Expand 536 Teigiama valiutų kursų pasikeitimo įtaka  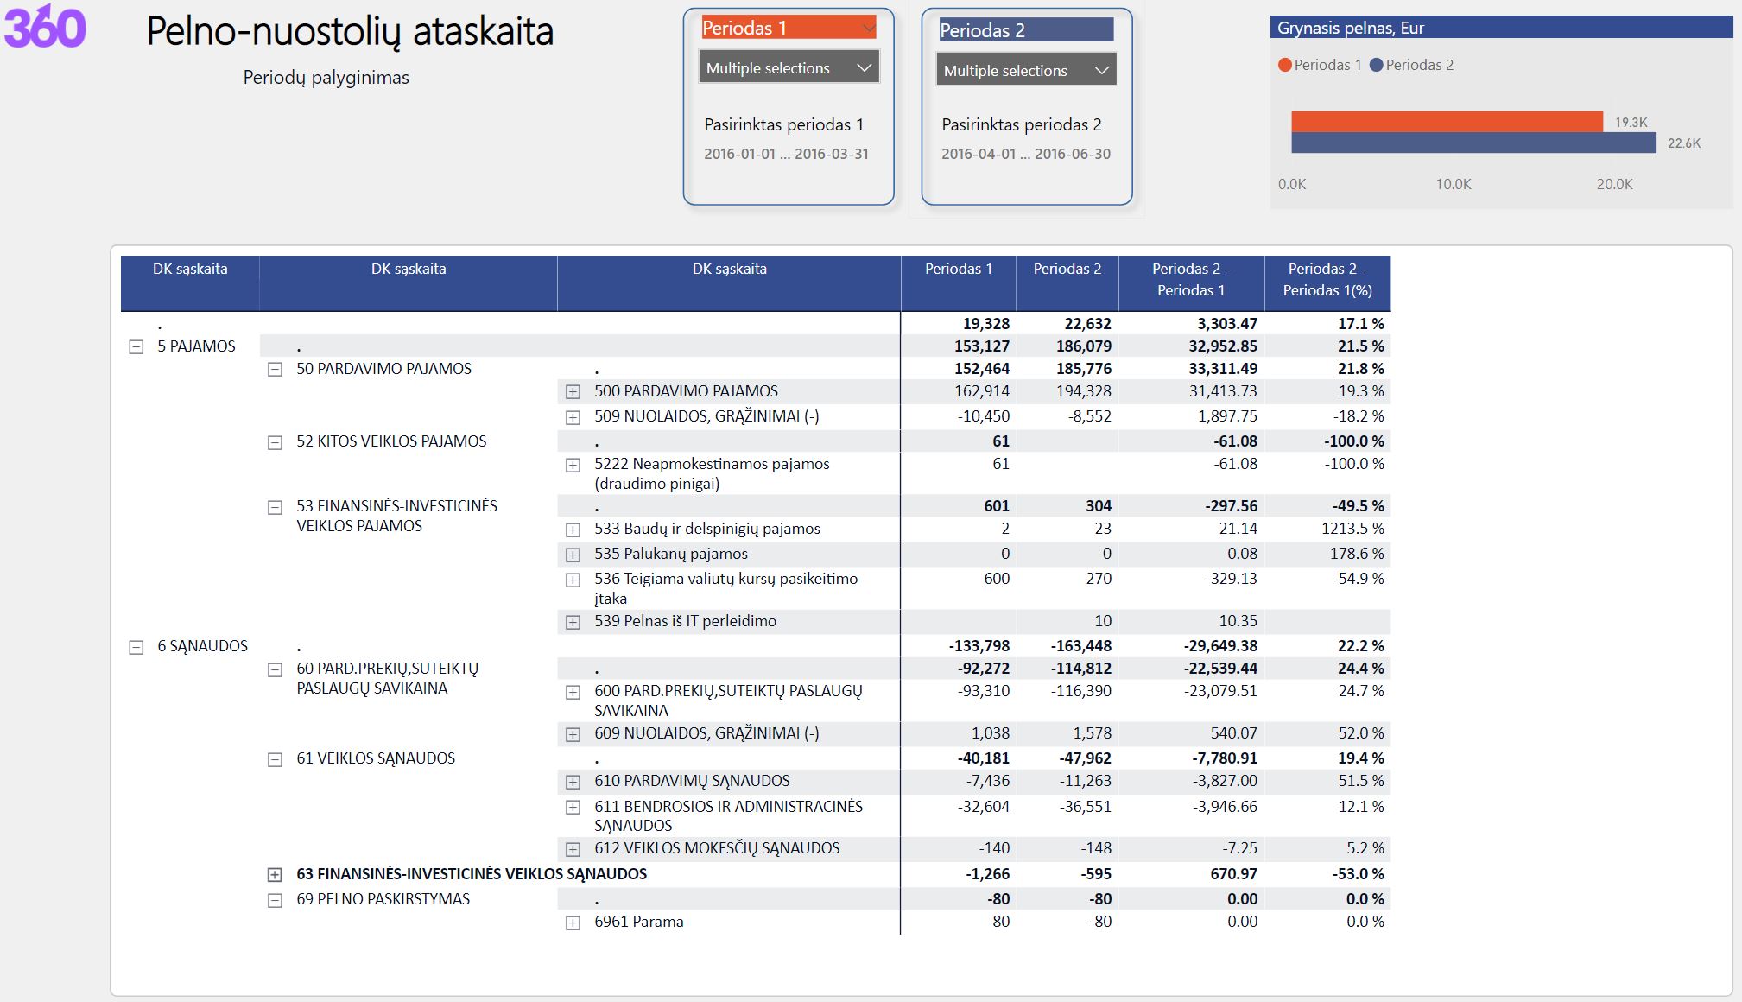click(573, 580)
